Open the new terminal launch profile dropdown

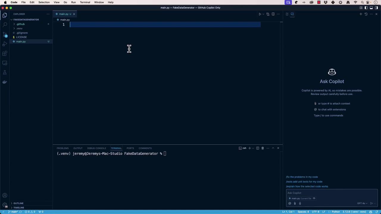pyautogui.click(x=253, y=148)
